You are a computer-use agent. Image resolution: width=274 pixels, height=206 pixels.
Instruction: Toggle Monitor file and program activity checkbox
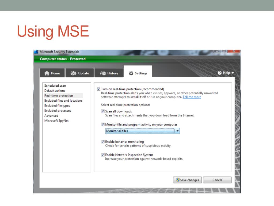point(103,124)
